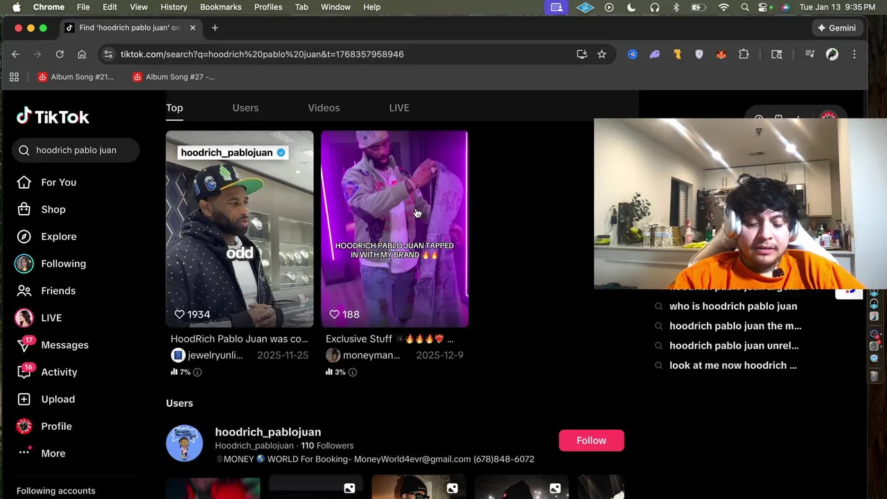Open the History menu
The width and height of the screenshot is (887, 499).
(x=174, y=7)
